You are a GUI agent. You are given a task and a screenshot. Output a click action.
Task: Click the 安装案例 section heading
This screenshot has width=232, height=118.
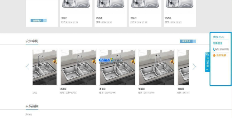[x=32, y=41]
